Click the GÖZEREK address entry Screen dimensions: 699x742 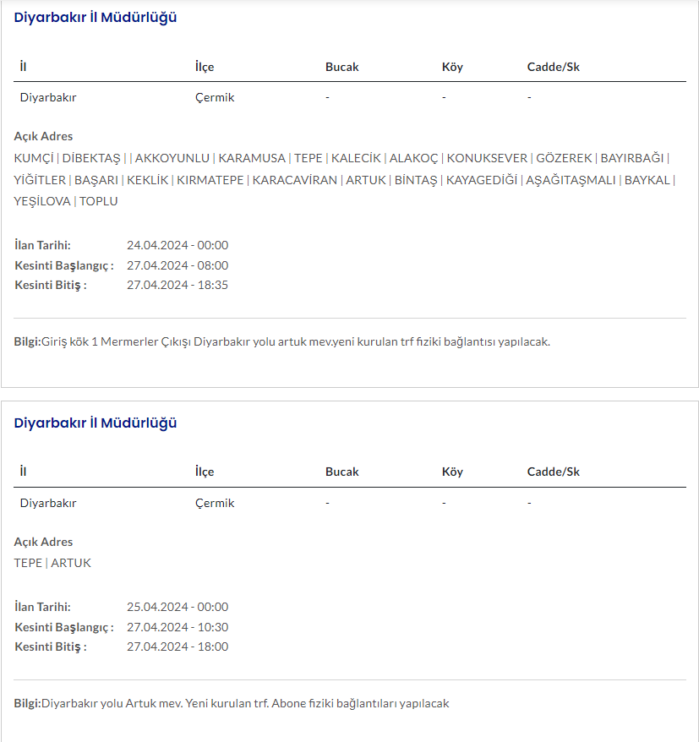[x=564, y=158]
